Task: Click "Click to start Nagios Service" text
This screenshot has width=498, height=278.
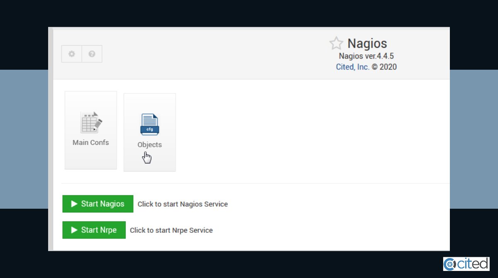Action: (183, 204)
